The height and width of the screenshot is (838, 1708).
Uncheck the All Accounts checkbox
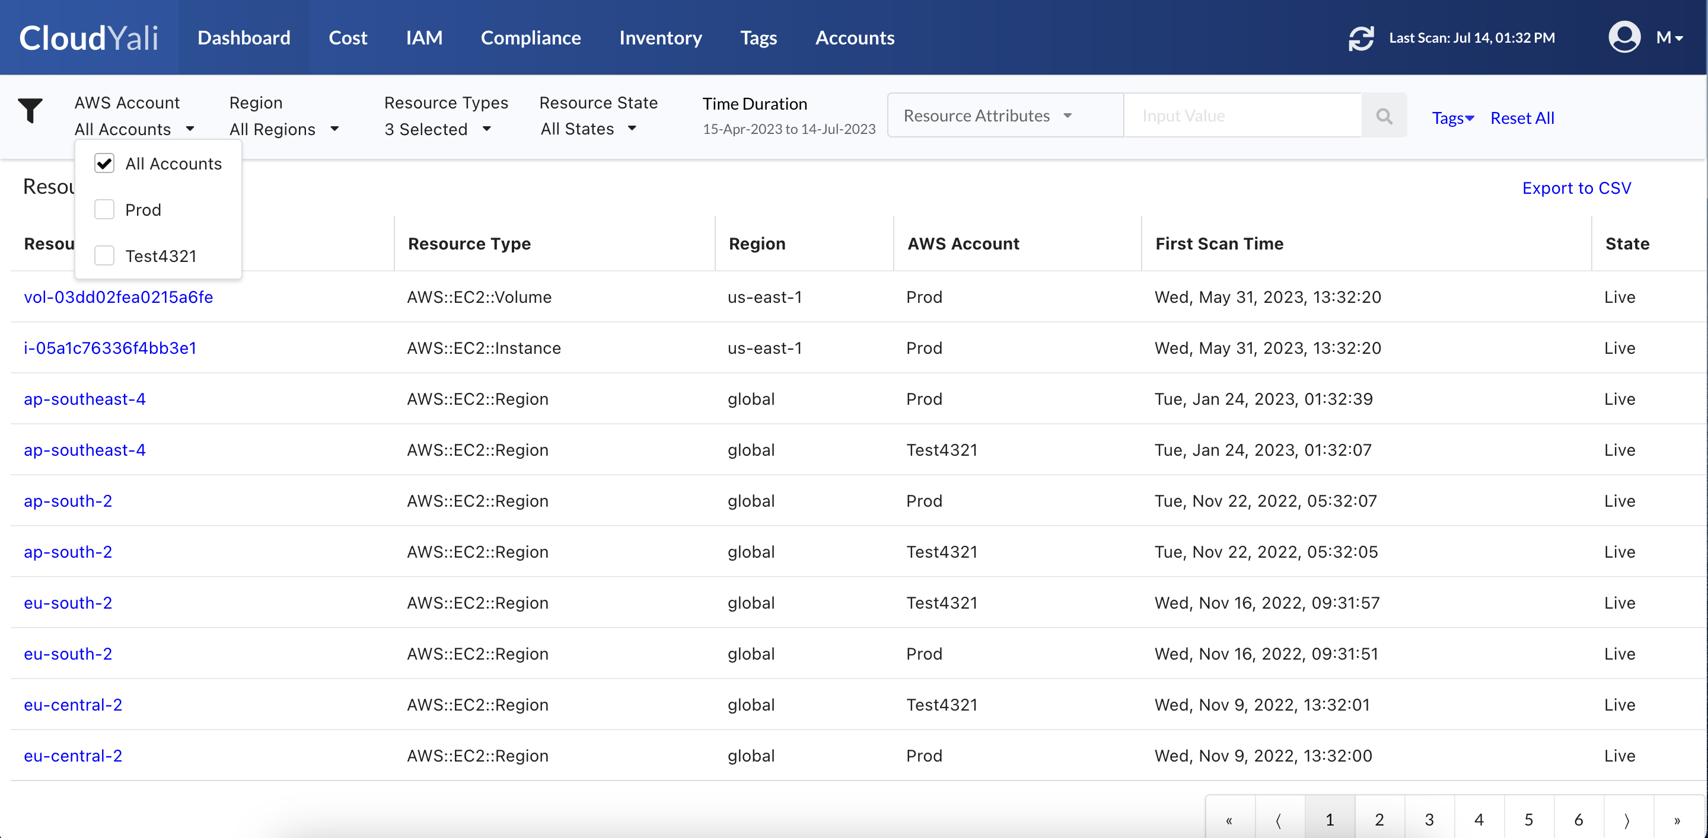104,163
